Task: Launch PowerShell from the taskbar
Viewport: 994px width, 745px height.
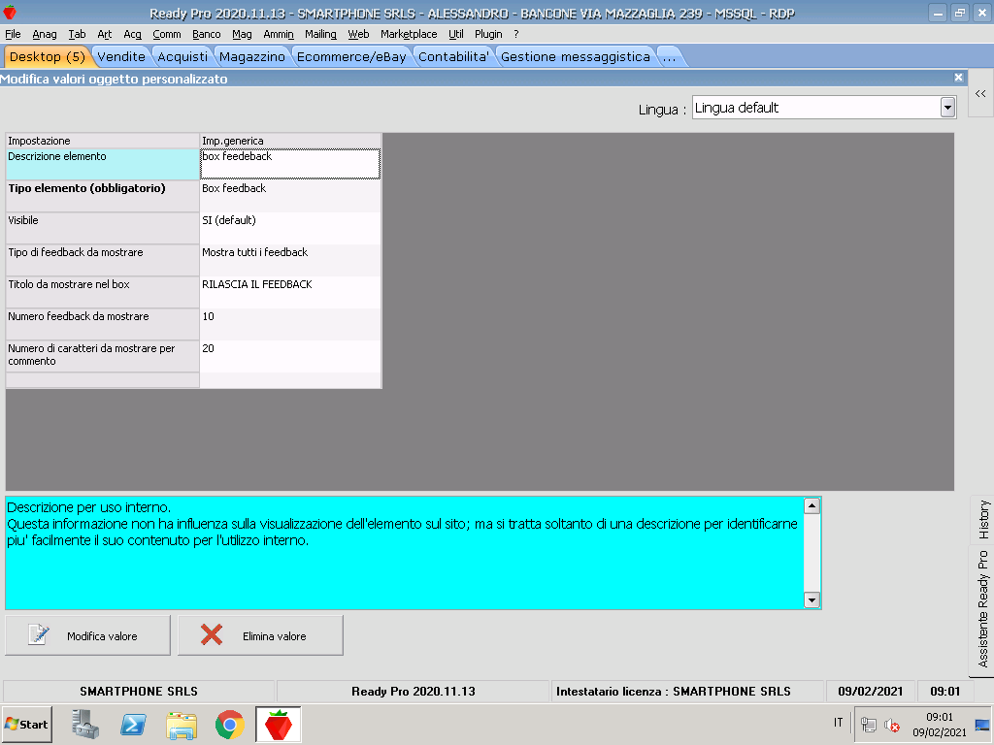Action: coord(134,724)
